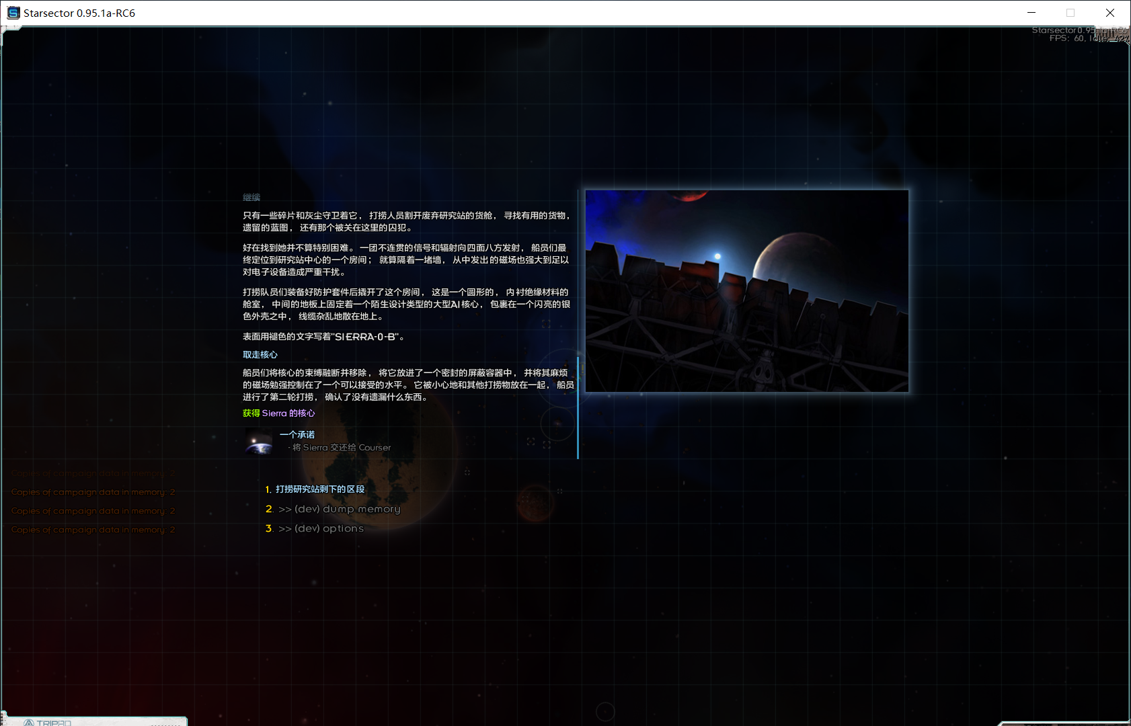Viewport: 1131px width, 726px height.
Task: Select option 1 打捞研究站剩下的区段
Action: [x=319, y=489]
